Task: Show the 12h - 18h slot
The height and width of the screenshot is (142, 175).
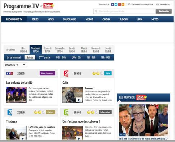Action: [x=91, y=58]
